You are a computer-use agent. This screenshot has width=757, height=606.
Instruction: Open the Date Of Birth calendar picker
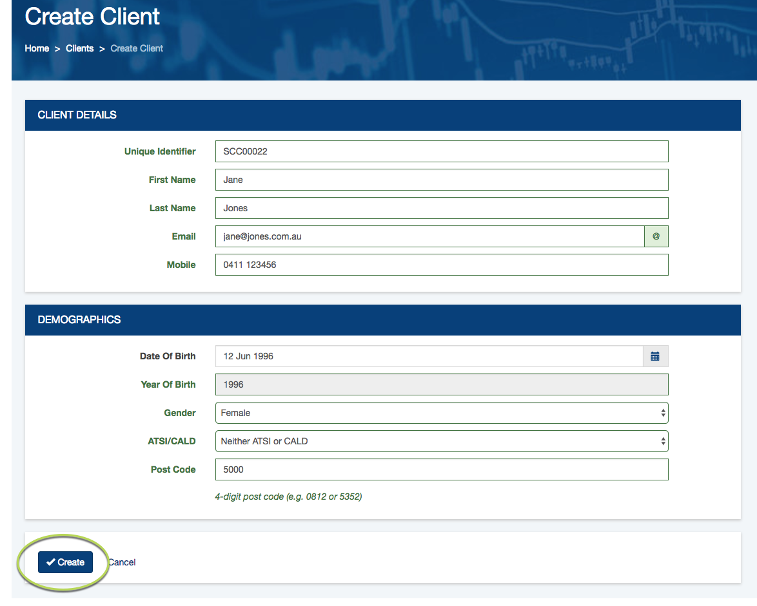[x=655, y=356]
